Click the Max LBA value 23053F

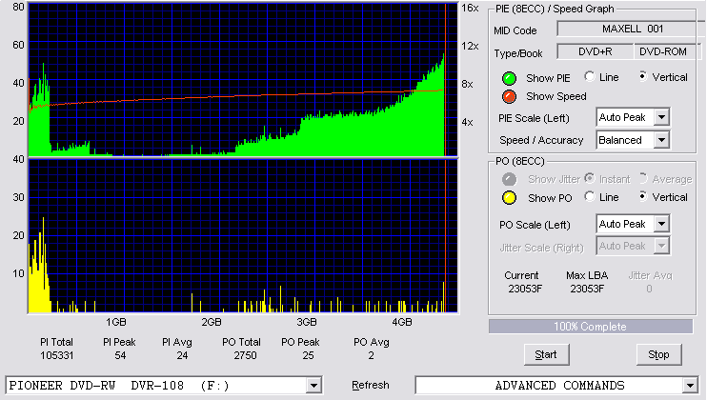pyautogui.click(x=587, y=289)
